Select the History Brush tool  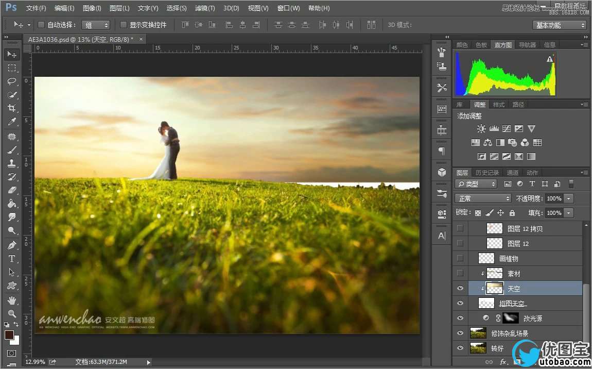(x=12, y=177)
